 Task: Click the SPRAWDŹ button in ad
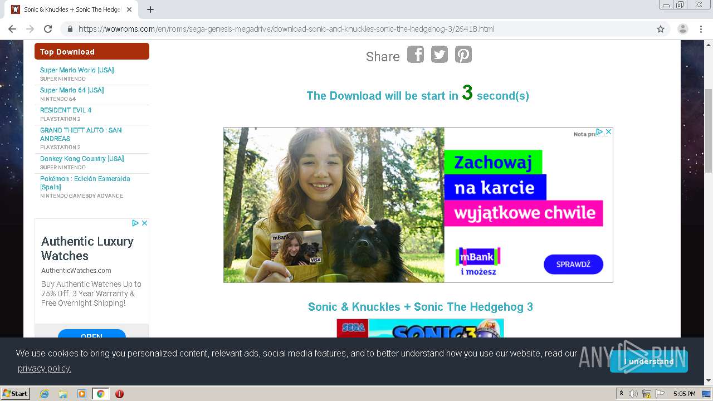point(573,264)
